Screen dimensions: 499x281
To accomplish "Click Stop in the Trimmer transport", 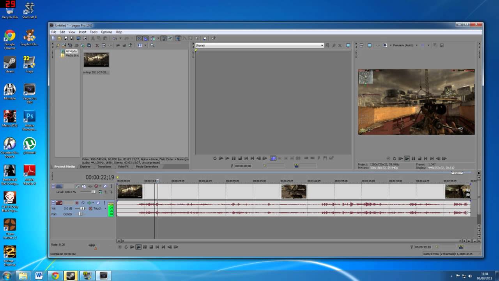I will pos(240,158).
